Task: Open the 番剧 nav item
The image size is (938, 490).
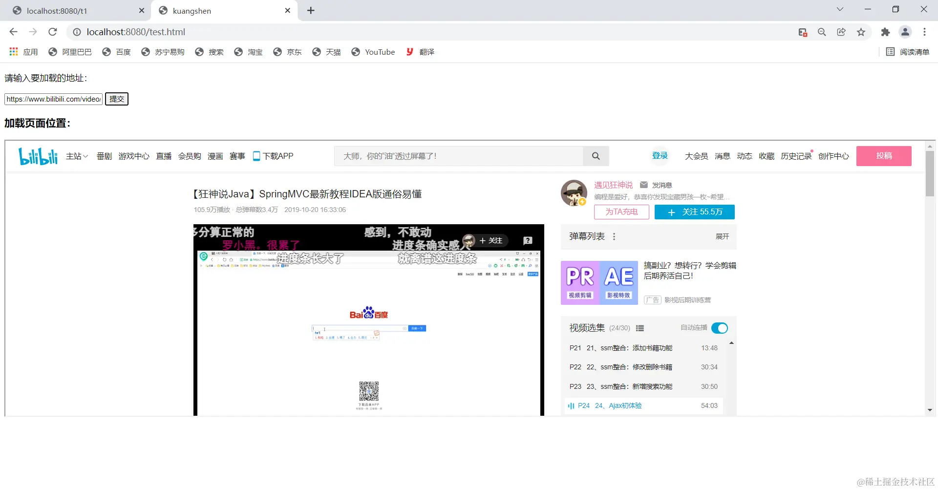Action: pyautogui.click(x=104, y=156)
